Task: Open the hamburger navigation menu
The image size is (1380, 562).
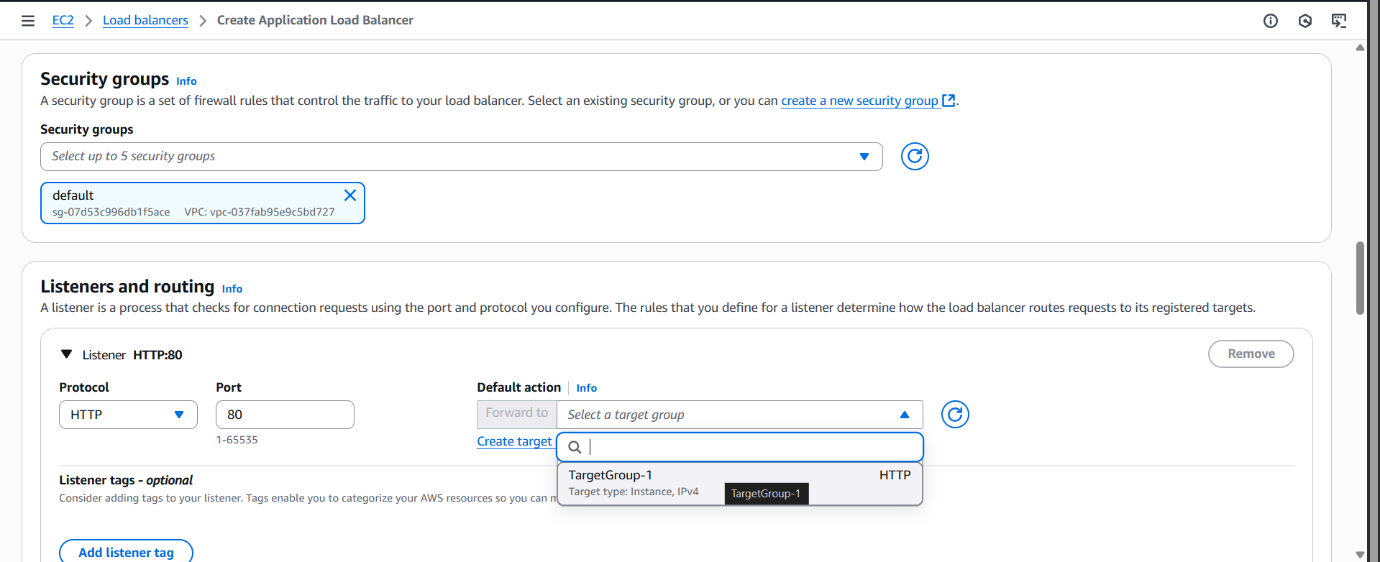Action: click(x=28, y=21)
